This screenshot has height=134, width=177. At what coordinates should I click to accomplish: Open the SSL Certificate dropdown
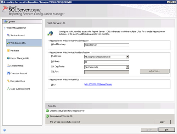pos(127,67)
